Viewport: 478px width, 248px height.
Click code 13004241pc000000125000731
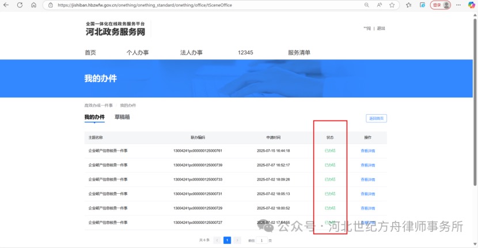(198, 194)
